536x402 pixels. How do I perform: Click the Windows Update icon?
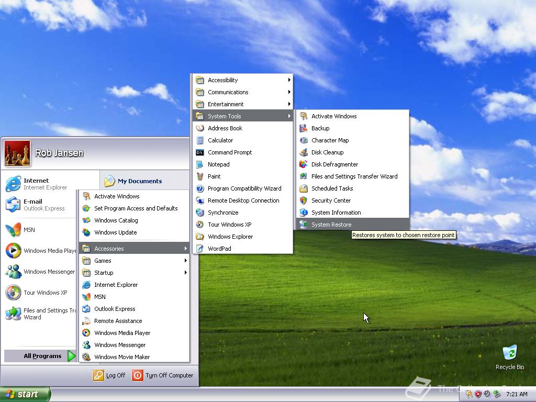(x=86, y=232)
